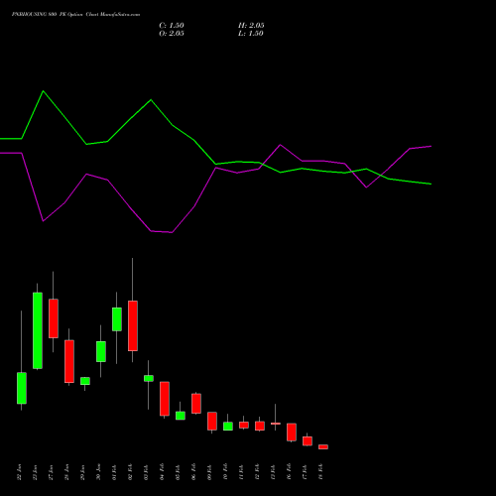Select the close value C: 1.50
The image size is (496, 496).
coord(172,26)
